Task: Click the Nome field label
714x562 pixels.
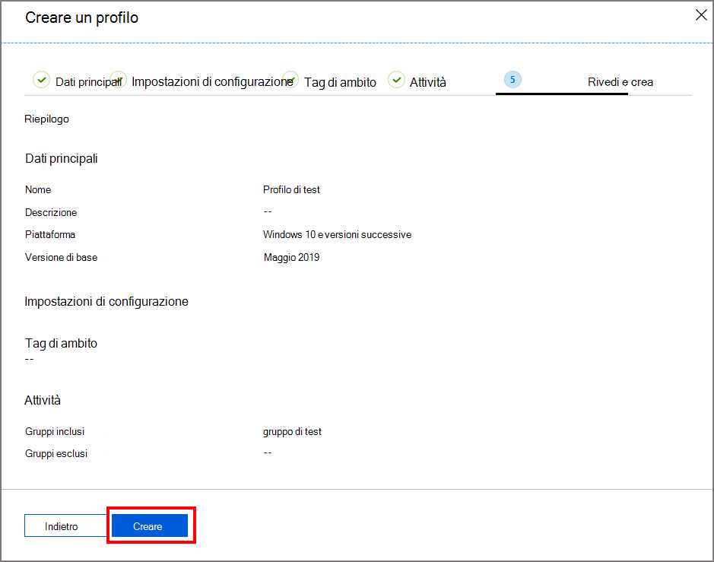Action: pos(38,189)
